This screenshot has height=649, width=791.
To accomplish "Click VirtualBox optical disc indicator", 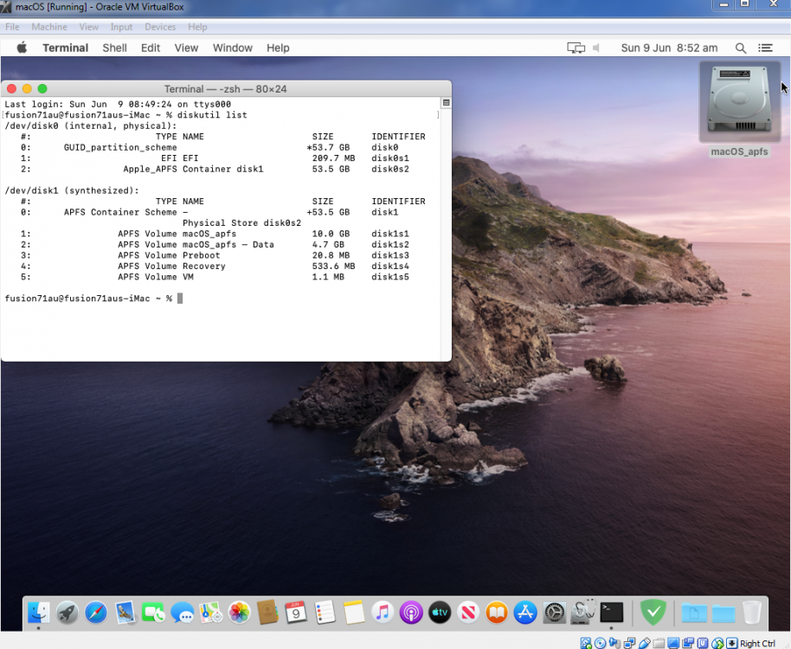I will [x=600, y=643].
